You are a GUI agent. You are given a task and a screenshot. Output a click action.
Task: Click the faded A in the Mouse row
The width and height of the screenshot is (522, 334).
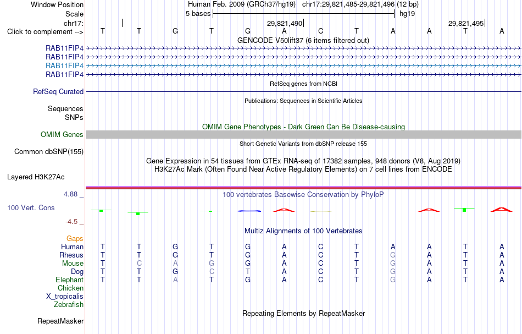pos(175,264)
